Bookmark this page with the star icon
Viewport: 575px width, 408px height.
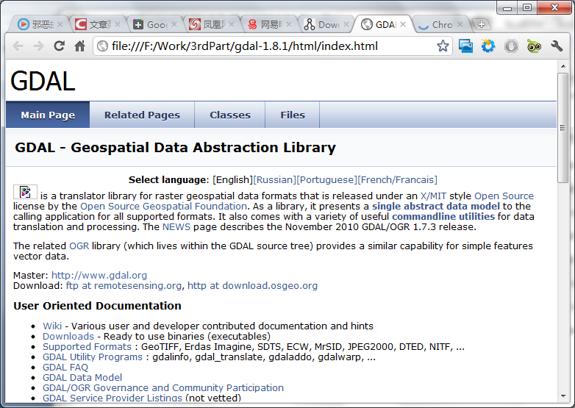(x=443, y=46)
